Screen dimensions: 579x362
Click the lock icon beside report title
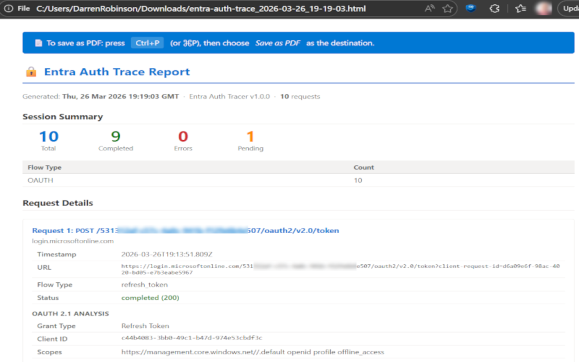(31, 72)
